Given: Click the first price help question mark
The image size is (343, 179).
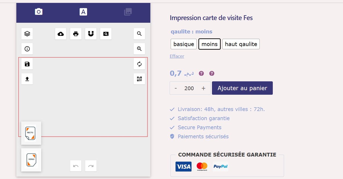Looking at the screenshot, I should tap(201, 73).
